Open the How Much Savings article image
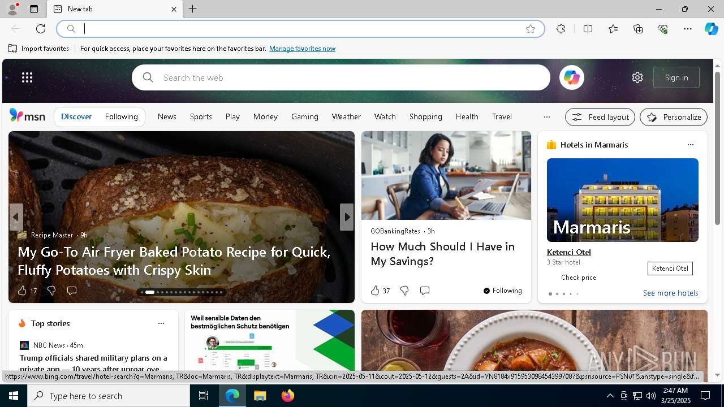Image resolution: width=724 pixels, height=407 pixels. pos(446,176)
